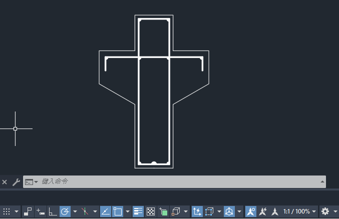Toggle dynamic UCS icon
This screenshot has width=339, height=219.
coord(197,211)
